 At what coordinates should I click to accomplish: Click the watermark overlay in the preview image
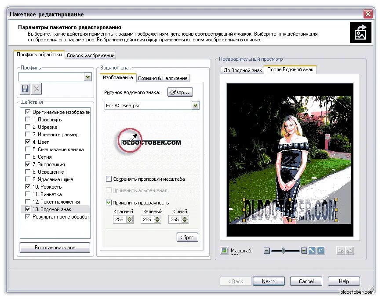click(x=290, y=210)
